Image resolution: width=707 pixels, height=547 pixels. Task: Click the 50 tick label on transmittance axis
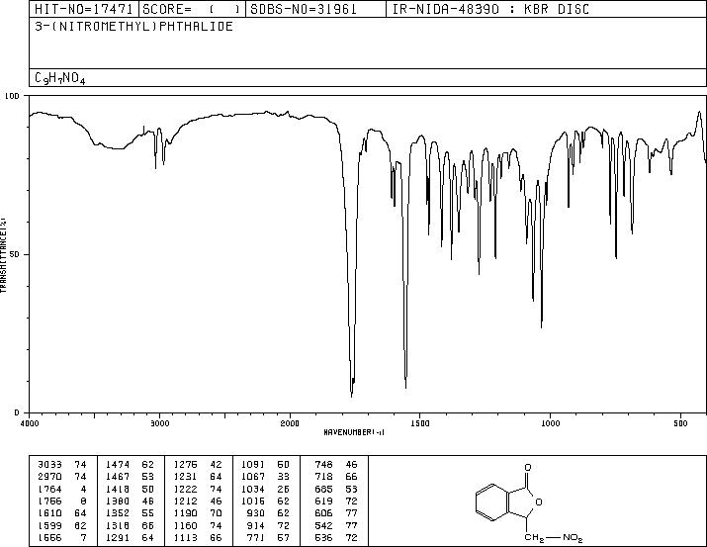tap(15, 254)
